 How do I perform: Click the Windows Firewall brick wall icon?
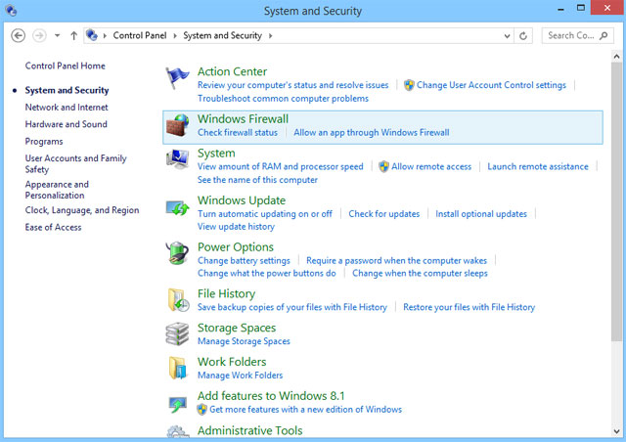178,125
